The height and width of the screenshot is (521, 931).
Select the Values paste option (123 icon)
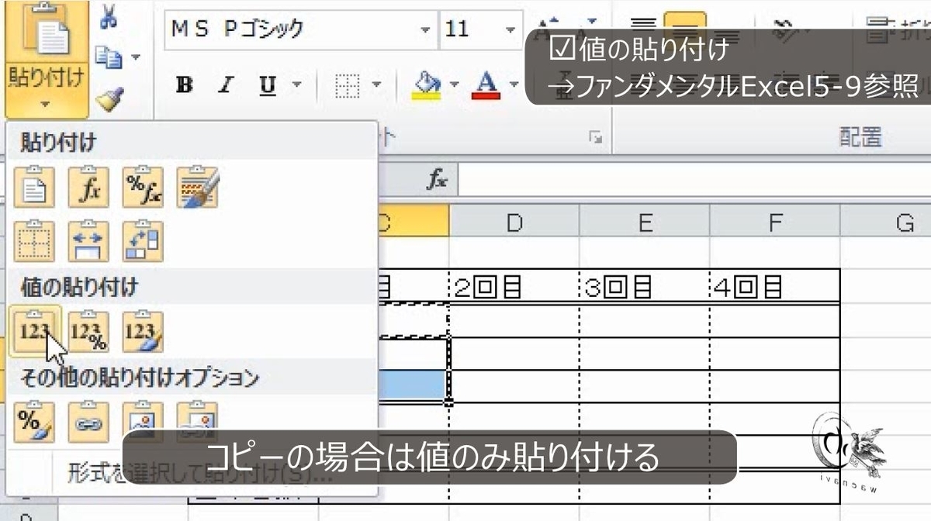click(x=34, y=330)
